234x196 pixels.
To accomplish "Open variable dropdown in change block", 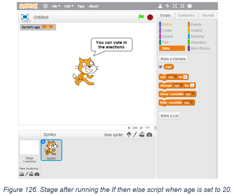I will click(x=178, y=86).
